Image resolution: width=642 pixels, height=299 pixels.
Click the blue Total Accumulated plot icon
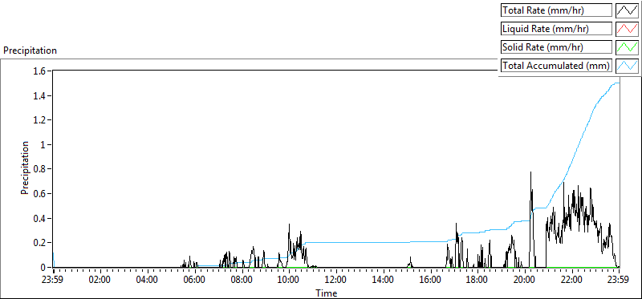pyautogui.click(x=628, y=66)
